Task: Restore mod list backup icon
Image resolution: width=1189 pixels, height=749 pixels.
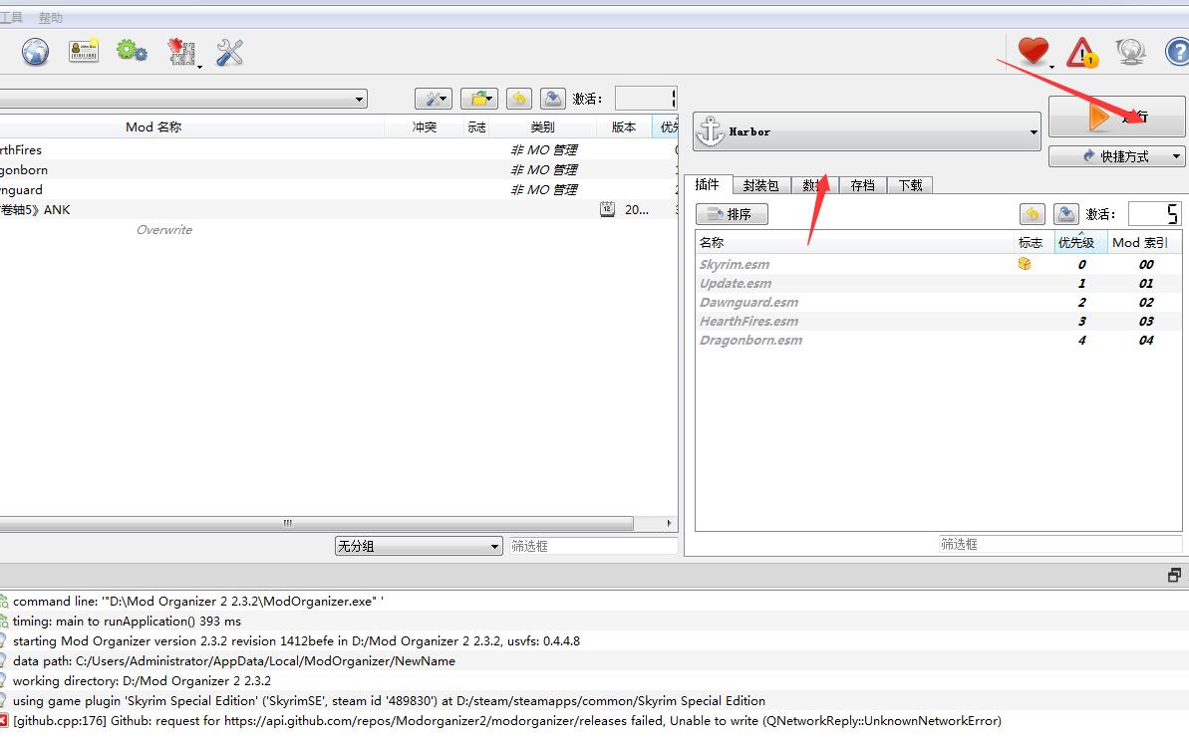Action: [x=518, y=99]
